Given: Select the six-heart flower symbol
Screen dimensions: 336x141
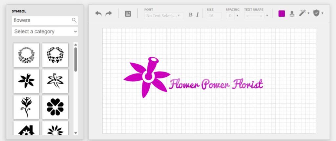Looking at the screenshot, I should pos(55,107).
